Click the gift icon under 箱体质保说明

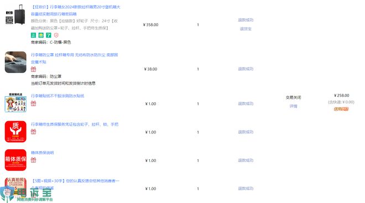point(34,160)
